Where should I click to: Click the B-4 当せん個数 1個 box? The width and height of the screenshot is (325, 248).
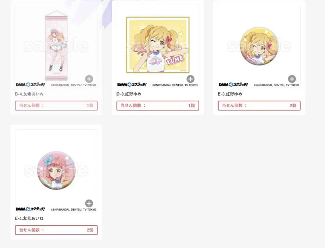pos(56,106)
